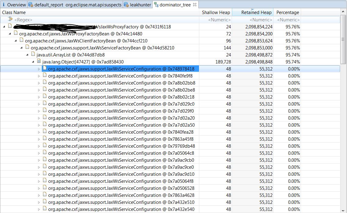The image size is (347, 213).
Task: Expand JaxWsServiceConfiguration @ 0x7840fe9f8
Action: (39, 76)
